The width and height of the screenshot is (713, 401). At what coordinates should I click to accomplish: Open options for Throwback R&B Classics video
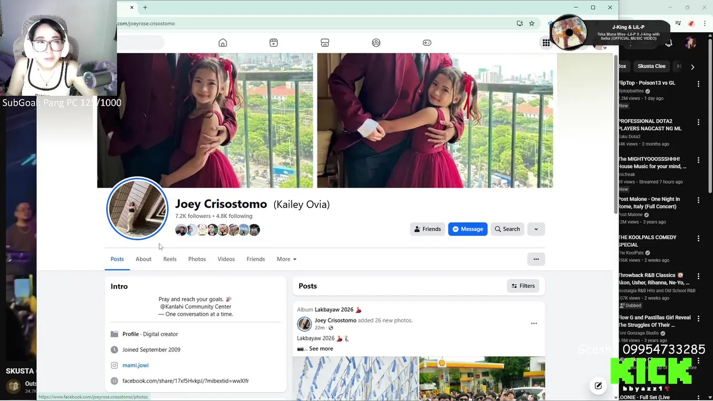point(699,276)
